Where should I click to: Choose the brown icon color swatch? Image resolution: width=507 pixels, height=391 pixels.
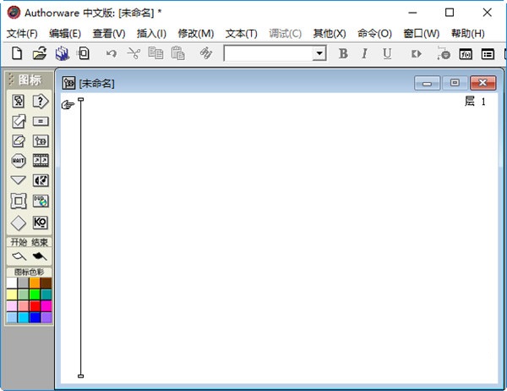46,283
